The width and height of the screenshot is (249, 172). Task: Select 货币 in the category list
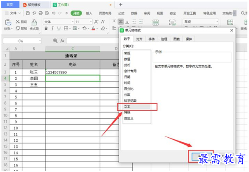pyautogui.click(x=137, y=65)
